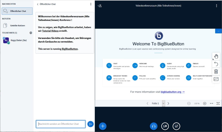Viewport: 222px width, 132px height.
Task: Focus the chat message input field
Action: [61, 124]
